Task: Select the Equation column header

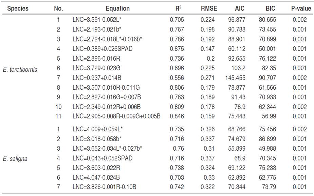Action: [117, 8]
